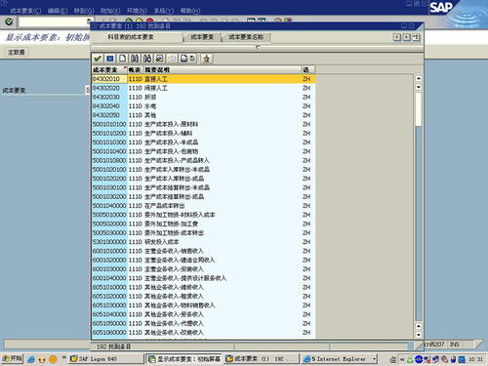Select row 6001030000 主营业务收入-安装收入
The width and height of the screenshot is (488, 366).
point(203,269)
